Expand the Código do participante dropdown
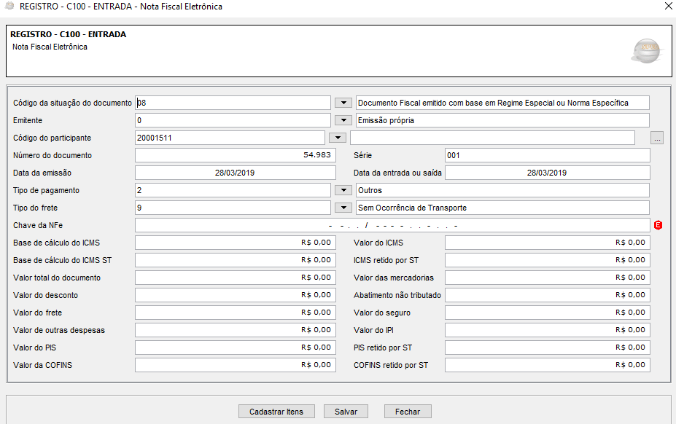This screenshot has height=424, width=676. (x=337, y=138)
